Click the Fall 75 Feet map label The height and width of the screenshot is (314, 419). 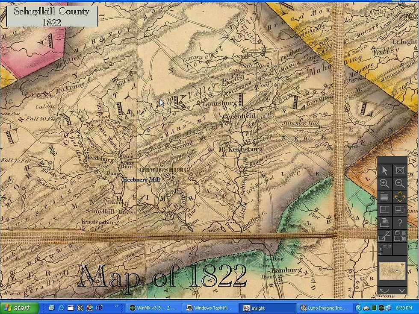[16, 161]
